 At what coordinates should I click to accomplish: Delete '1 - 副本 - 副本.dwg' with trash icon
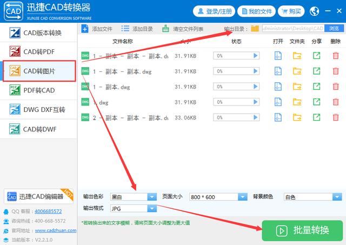tap(336, 71)
